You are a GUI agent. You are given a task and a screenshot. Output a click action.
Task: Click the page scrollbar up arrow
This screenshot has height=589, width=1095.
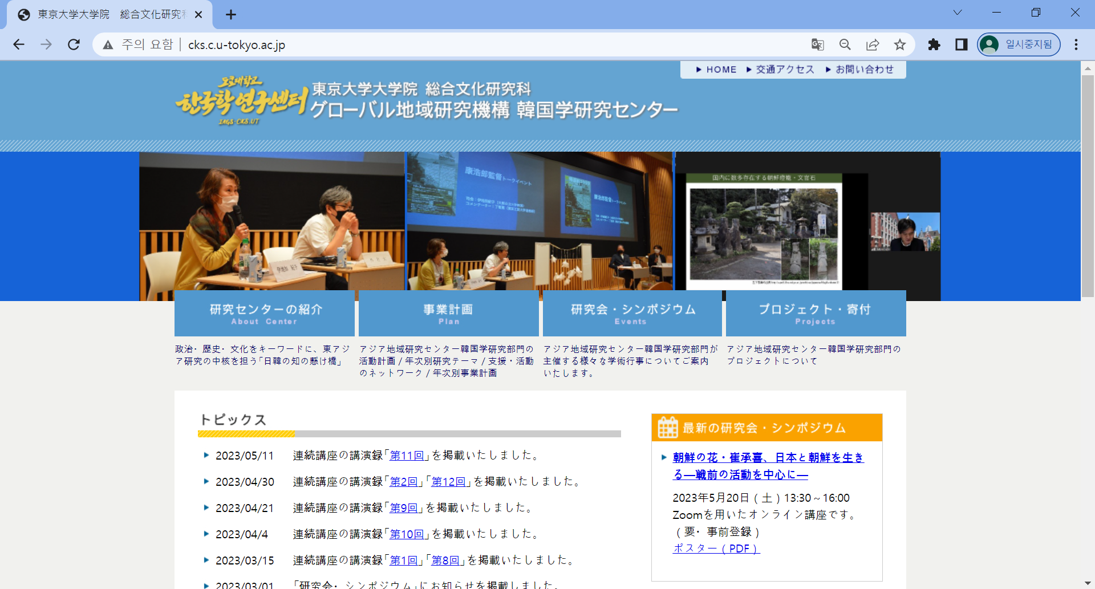(x=1088, y=68)
